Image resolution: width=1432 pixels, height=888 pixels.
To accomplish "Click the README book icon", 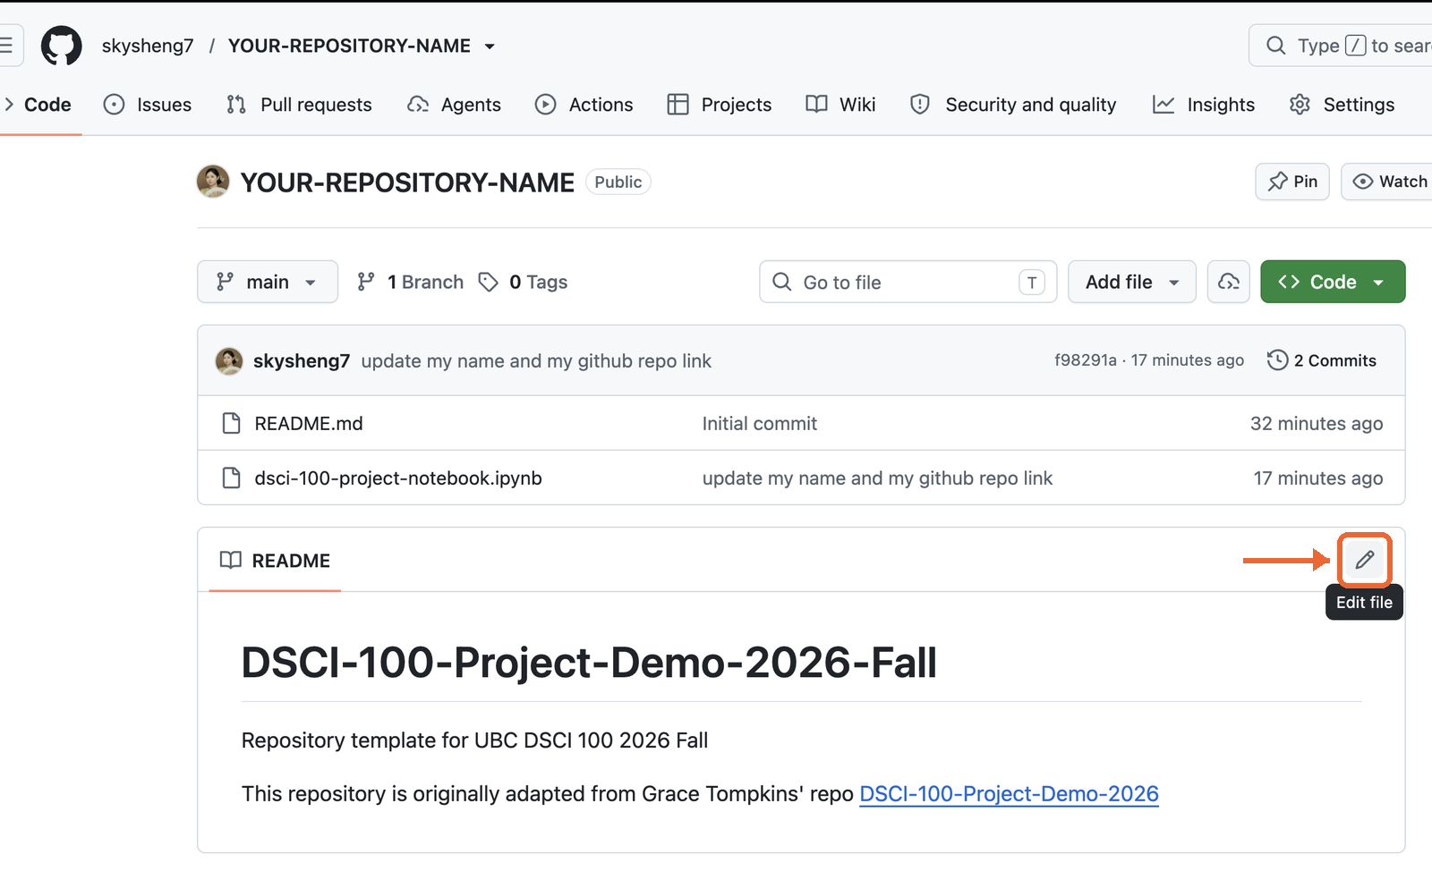I will point(231,560).
